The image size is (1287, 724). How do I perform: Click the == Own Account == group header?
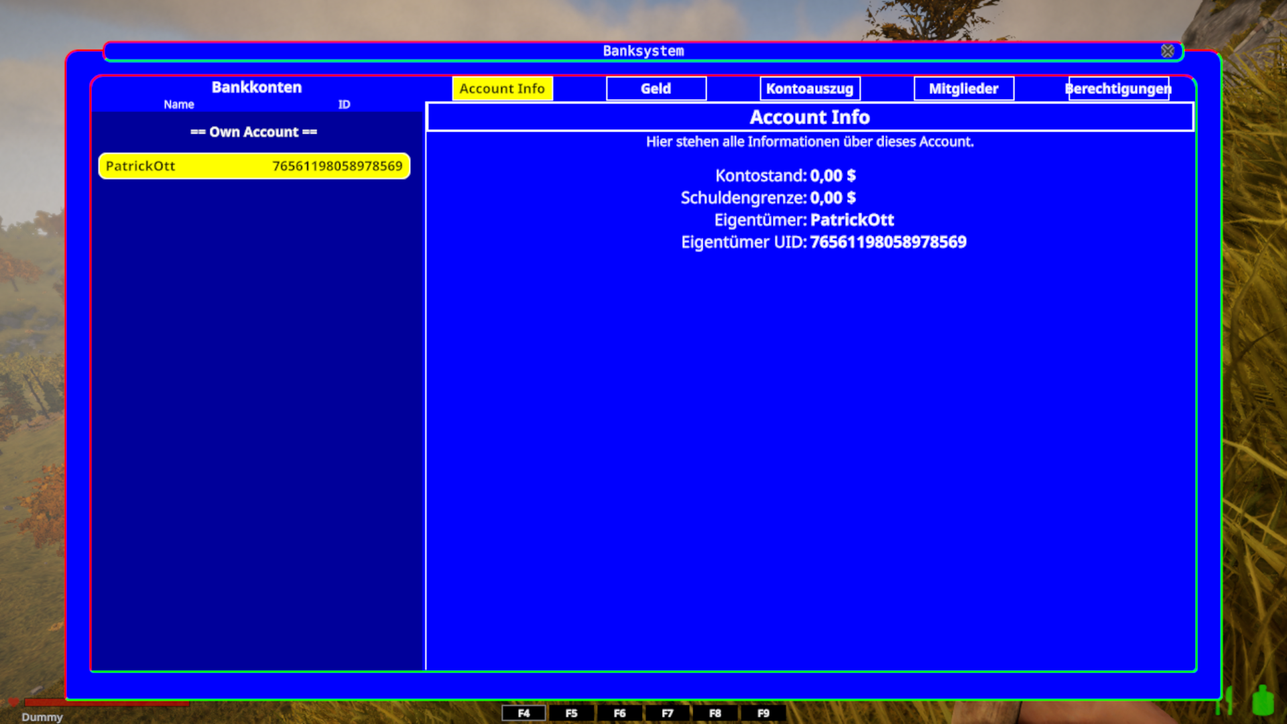point(253,132)
